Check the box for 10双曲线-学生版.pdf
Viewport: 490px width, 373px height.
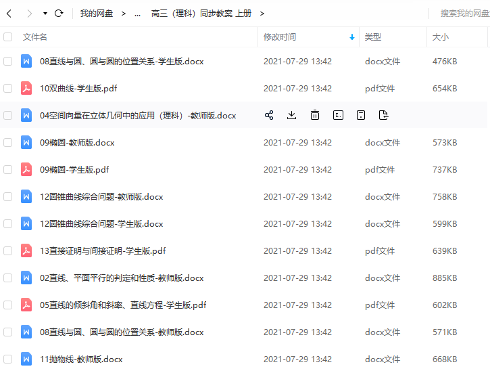(x=8, y=88)
